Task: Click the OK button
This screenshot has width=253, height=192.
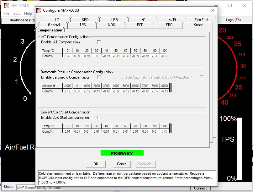Action: [x=96, y=164]
